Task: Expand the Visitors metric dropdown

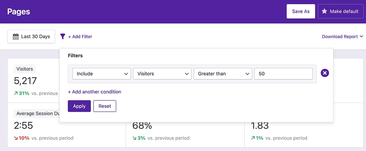Action: [x=162, y=74]
